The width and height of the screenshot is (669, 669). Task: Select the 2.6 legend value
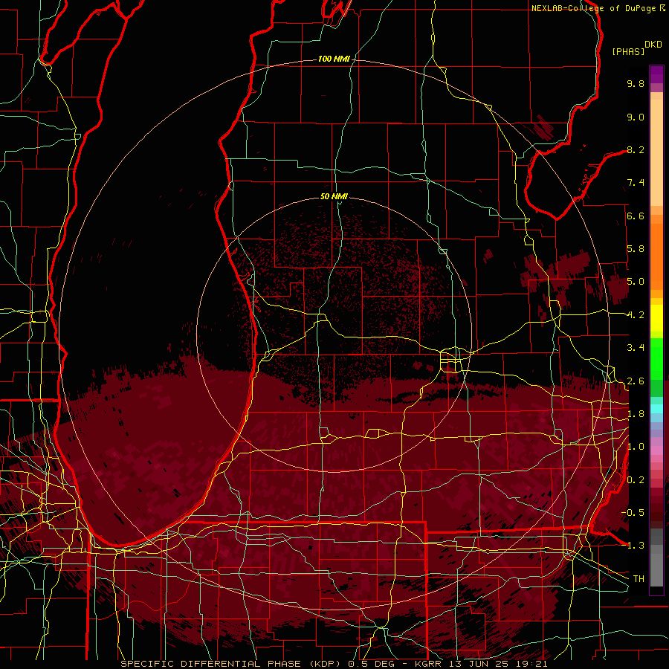[636, 381]
